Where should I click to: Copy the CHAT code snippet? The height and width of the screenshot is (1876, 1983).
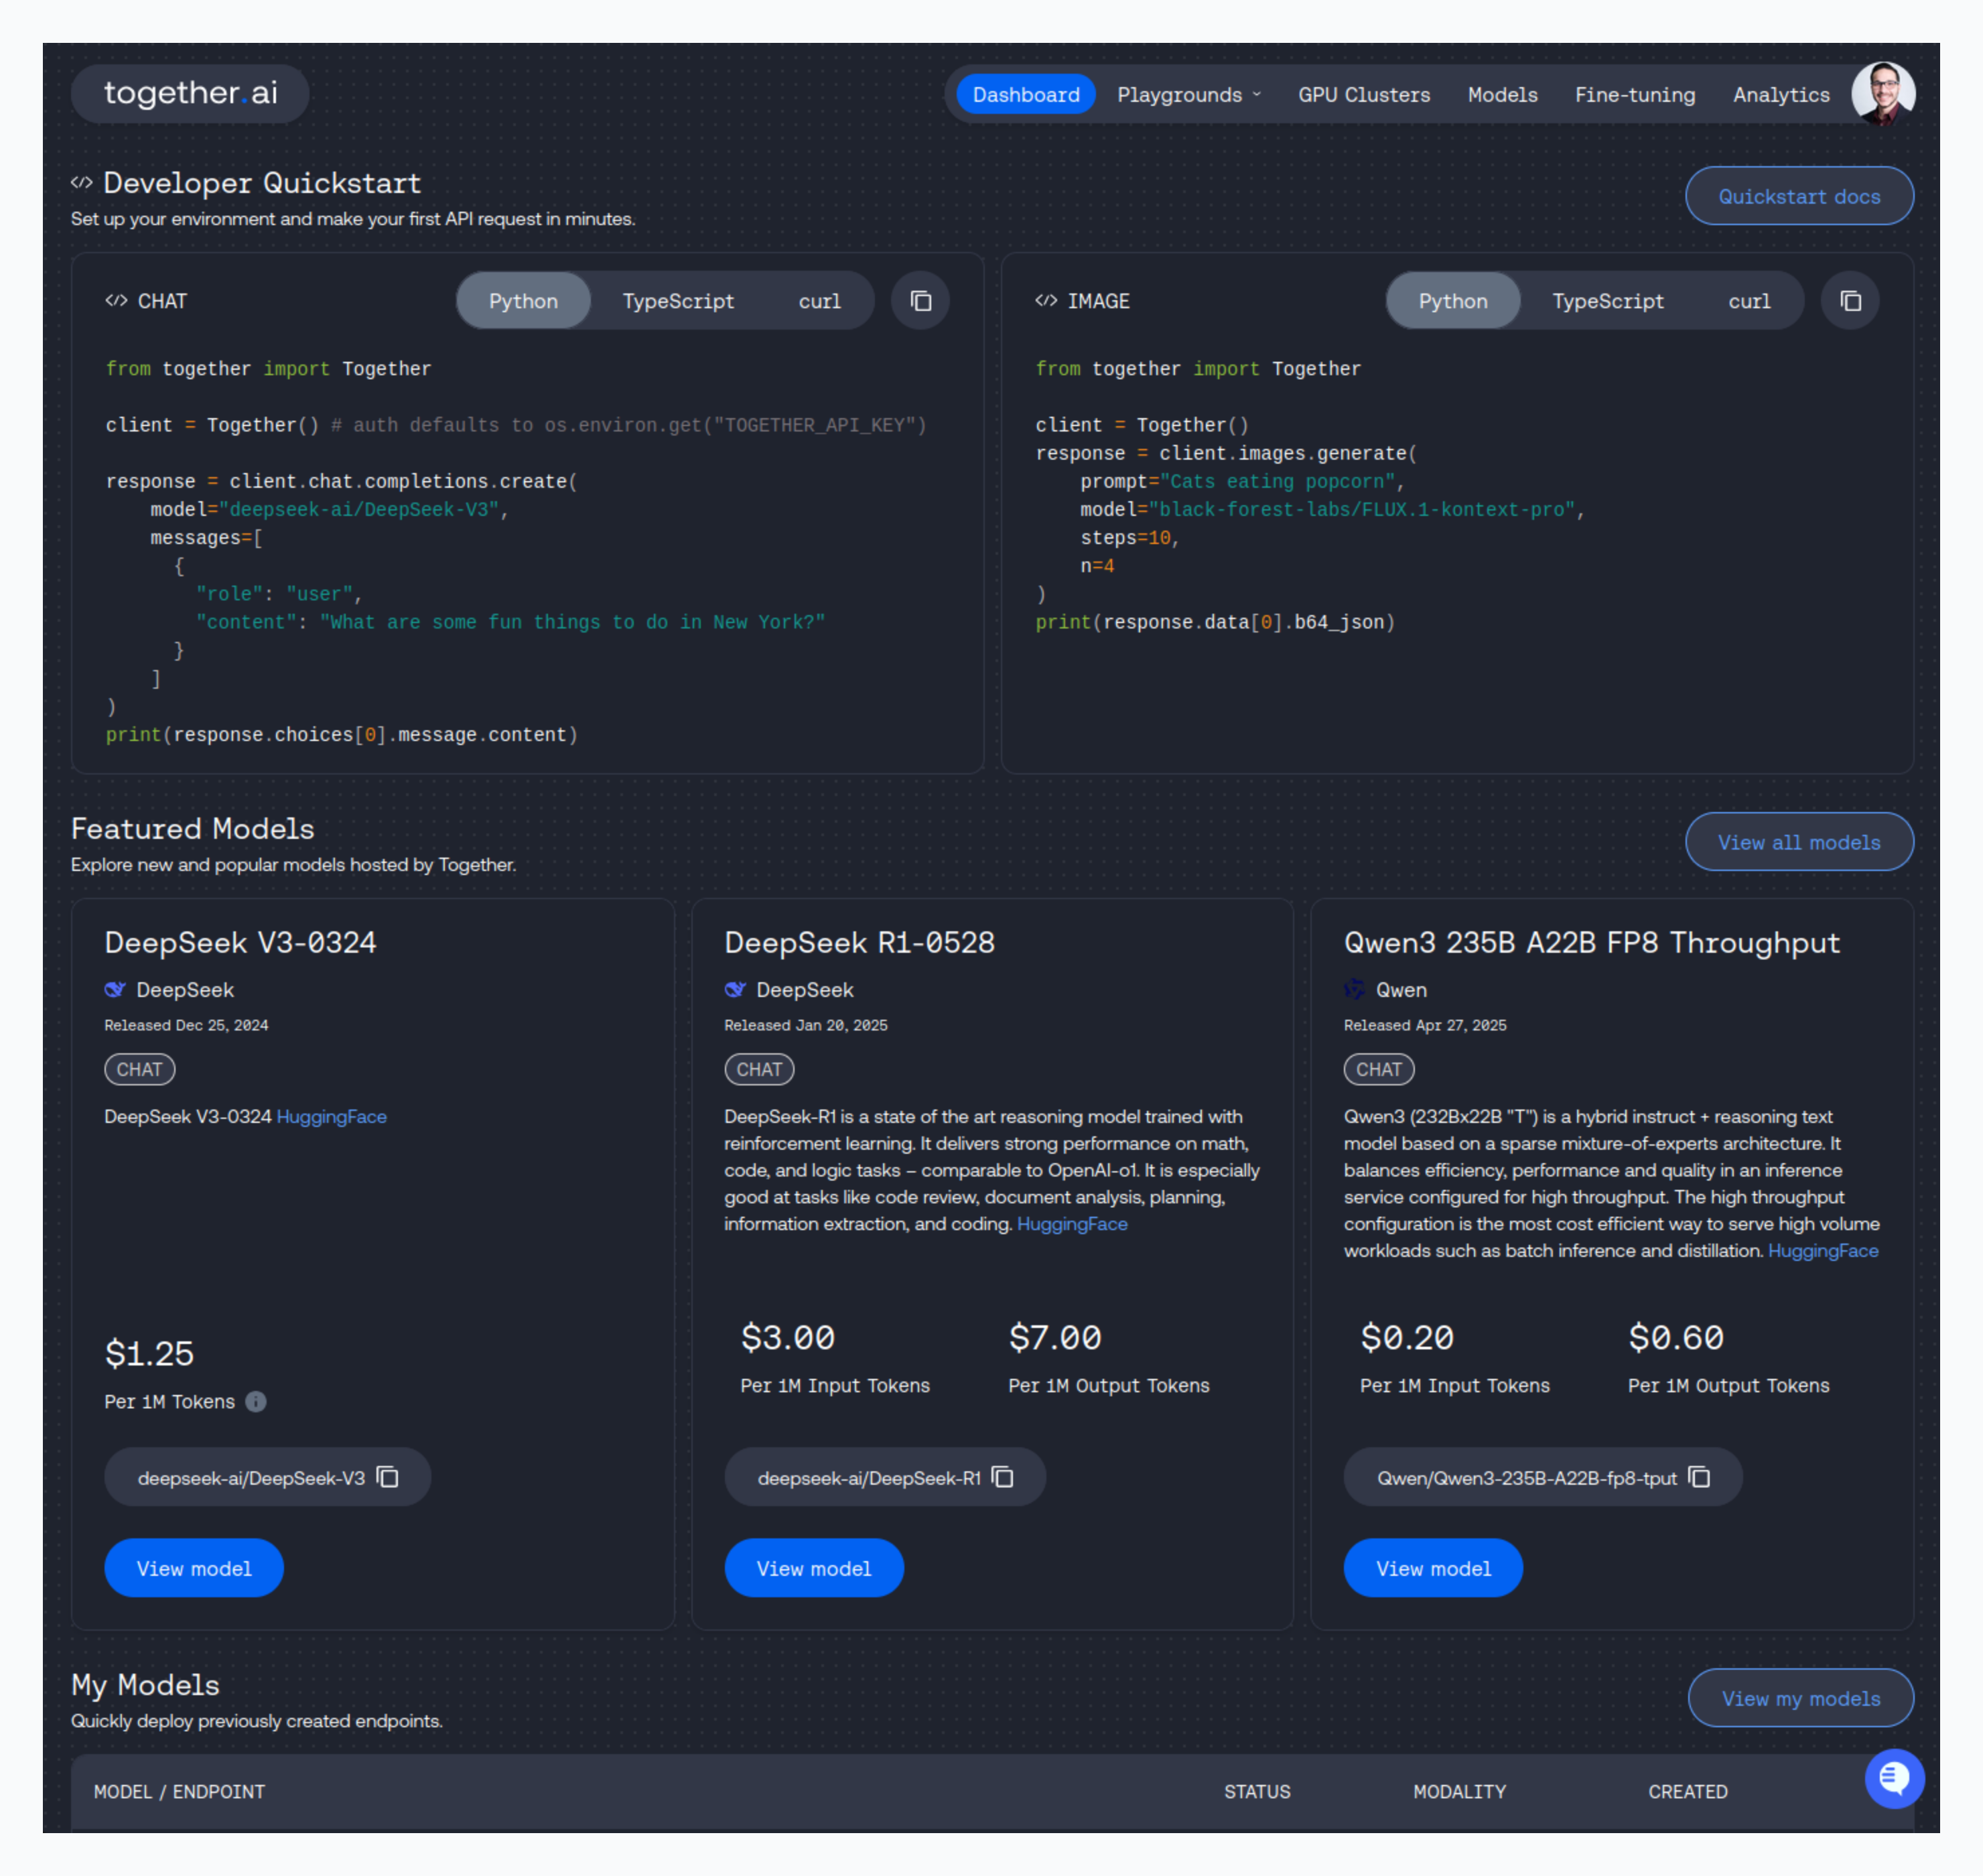coord(920,301)
